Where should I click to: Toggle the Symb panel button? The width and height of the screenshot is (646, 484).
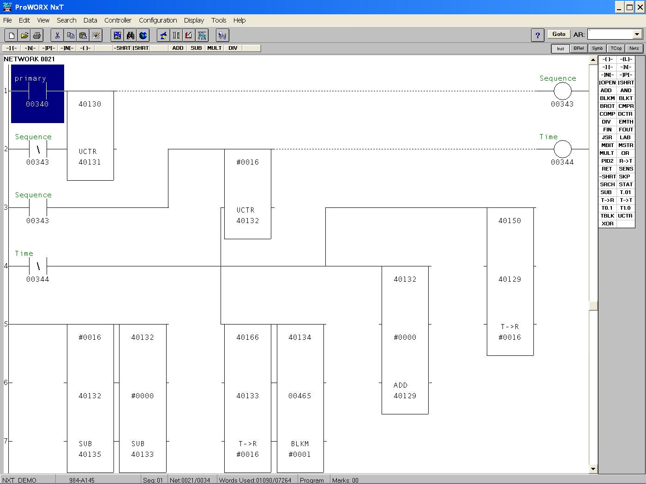click(597, 48)
